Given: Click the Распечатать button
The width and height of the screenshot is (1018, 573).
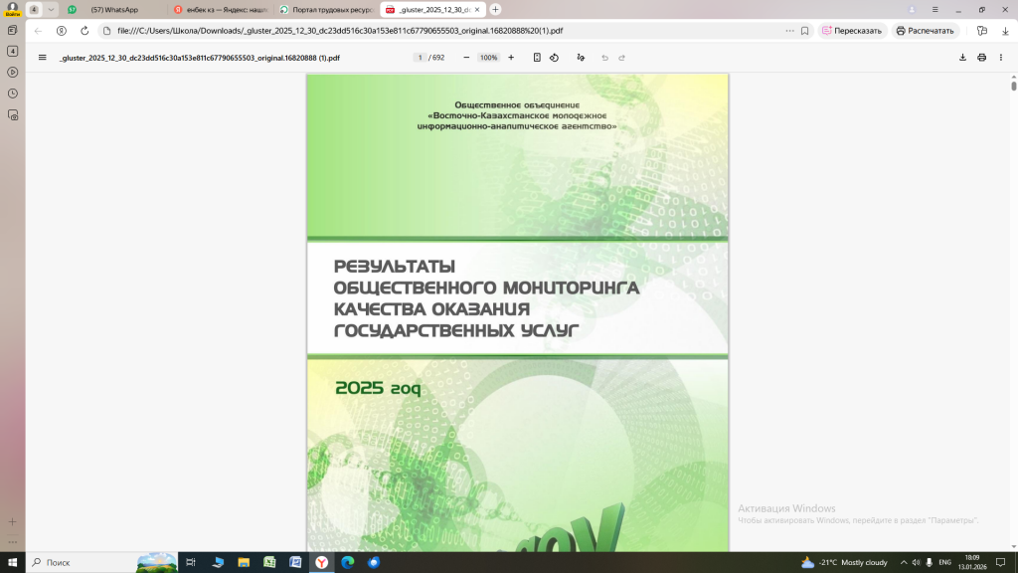Looking at the screenshot, I should [x=925, y=31].
